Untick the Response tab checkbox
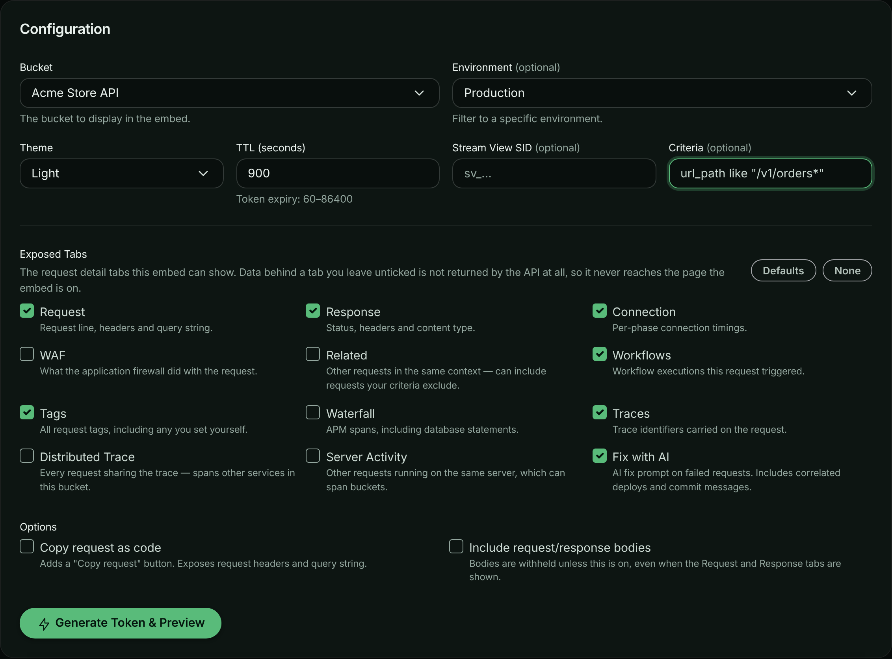The width and height of the screenshot is (892, 659). (312, 311)
